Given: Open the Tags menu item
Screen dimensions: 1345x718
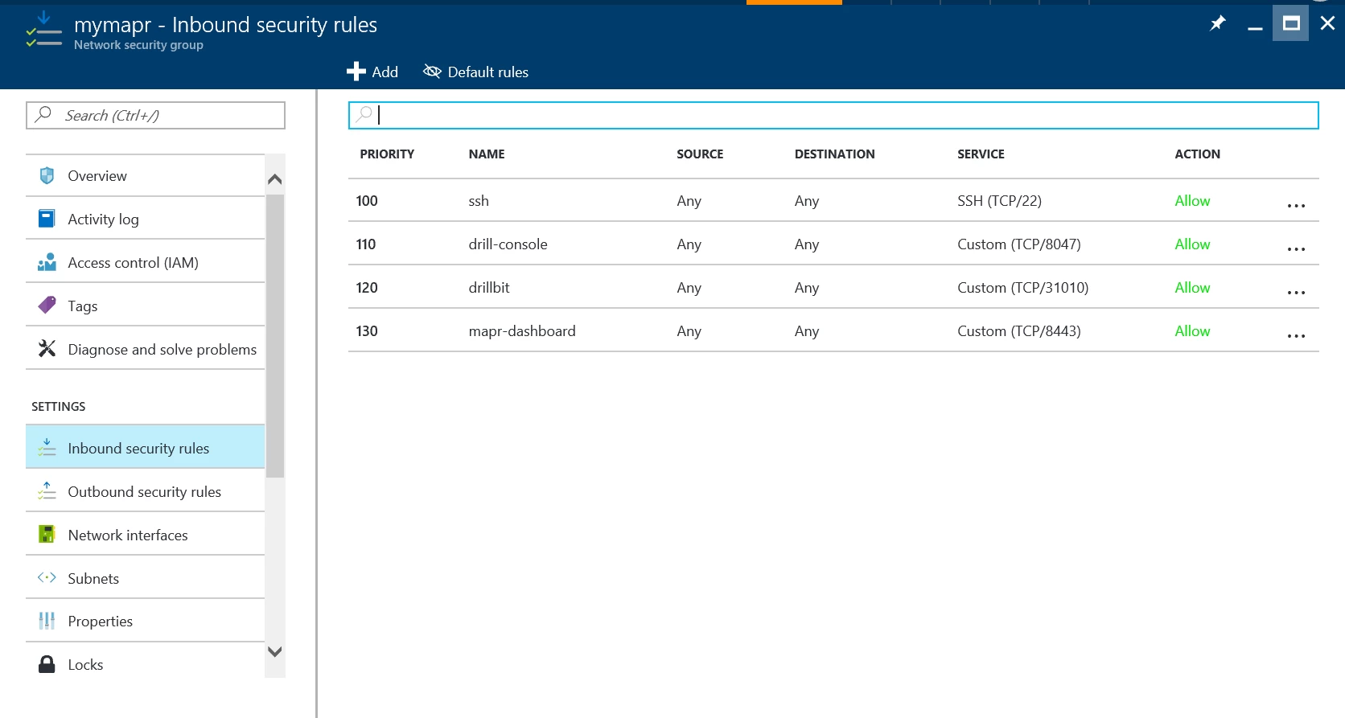Looking at the screenshot, I should (x=145, y=306).
